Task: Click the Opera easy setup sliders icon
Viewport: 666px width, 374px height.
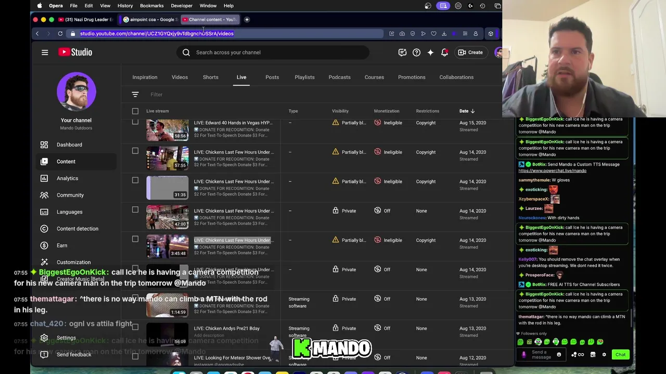Action: coord(465,34)
